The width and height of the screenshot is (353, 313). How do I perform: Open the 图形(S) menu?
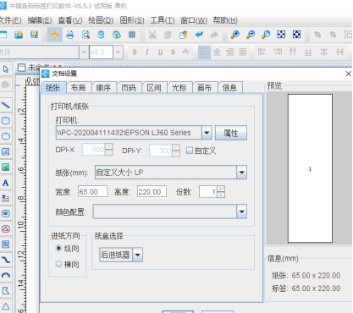[x=132, y=20]
